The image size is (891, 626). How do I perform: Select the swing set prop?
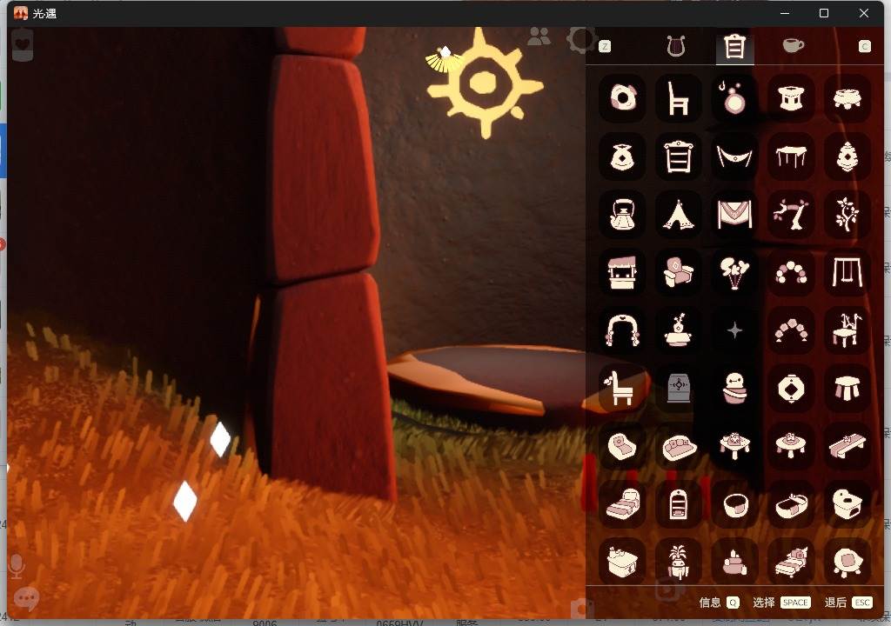[x=847, y=272]
